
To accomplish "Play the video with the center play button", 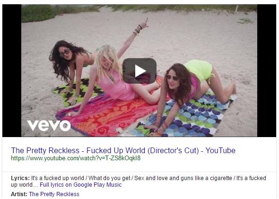I will click(x=139, y=70).
